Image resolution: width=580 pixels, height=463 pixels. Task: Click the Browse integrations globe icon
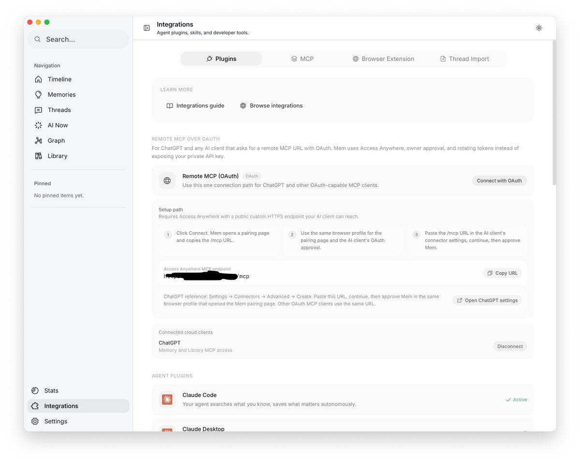point(243,106)
